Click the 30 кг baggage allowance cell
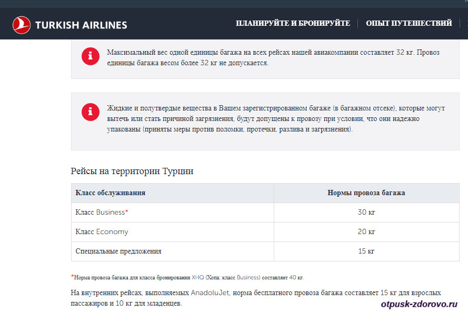468x313 pixels. coord(366,213)
